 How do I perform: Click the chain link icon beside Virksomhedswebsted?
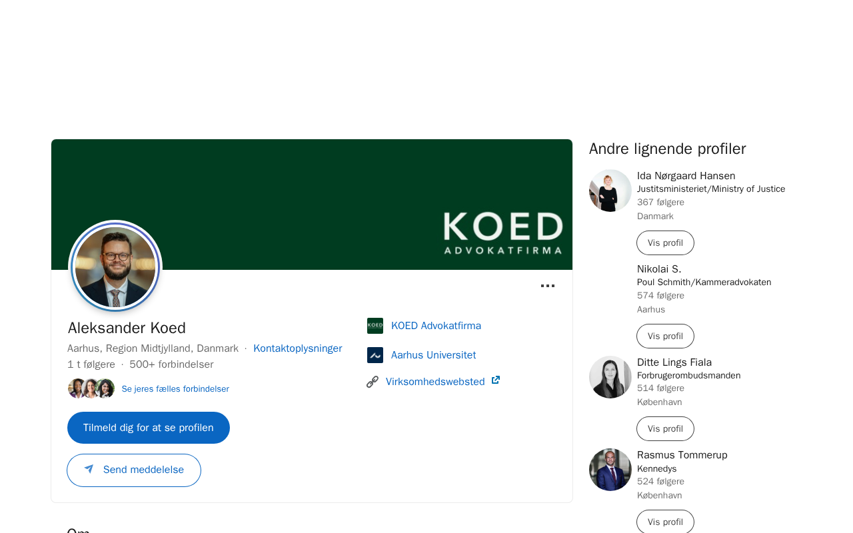pos(373,382)
